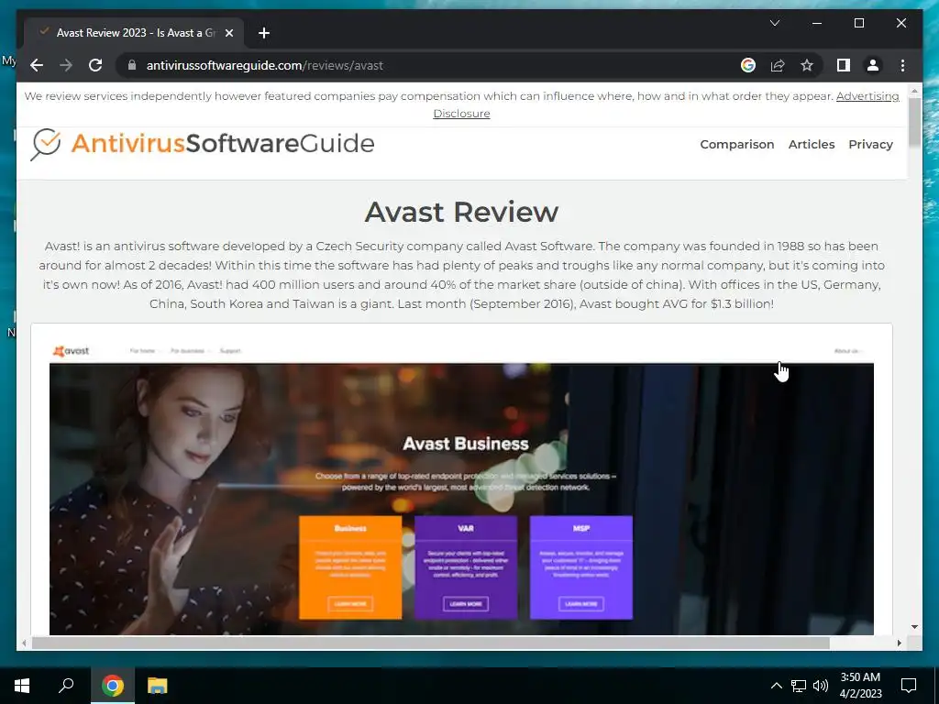Share this page using share icon
939x704 pixels.
click(778, 65)
